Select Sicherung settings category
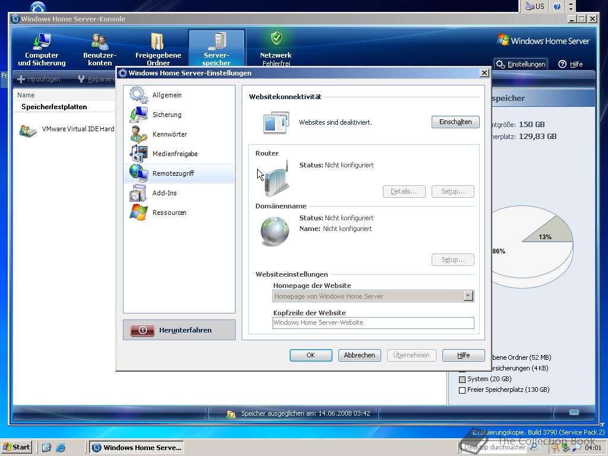 click(179, 115)
